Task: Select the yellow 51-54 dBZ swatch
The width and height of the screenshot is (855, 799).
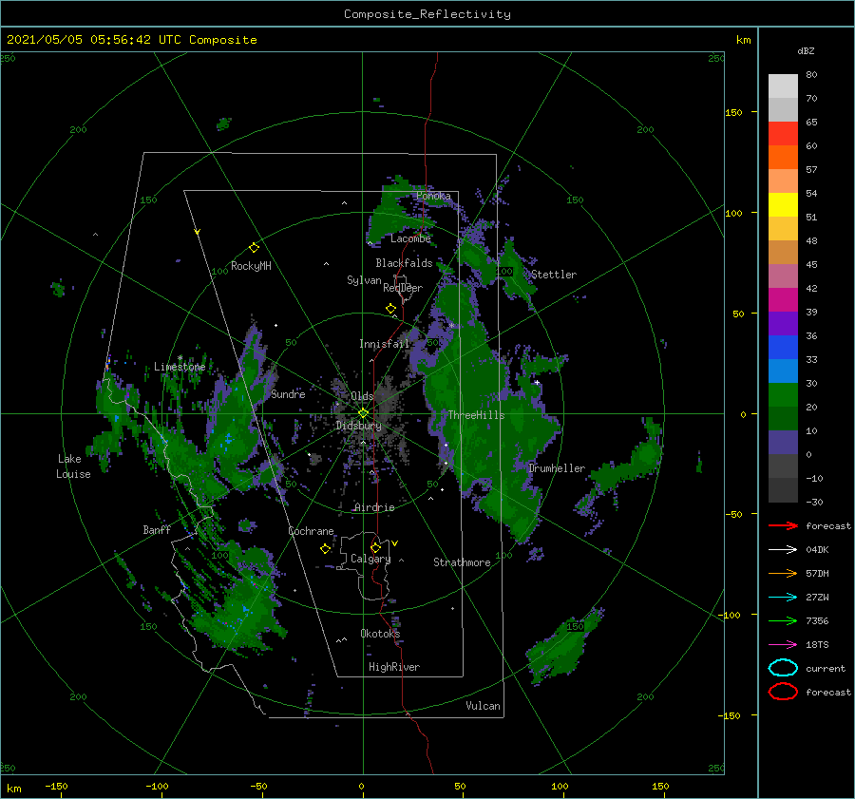Action: (783, 205)
